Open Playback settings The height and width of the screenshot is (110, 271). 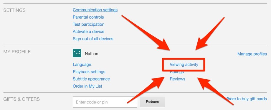pyautogui.click(x=89, y=72)
